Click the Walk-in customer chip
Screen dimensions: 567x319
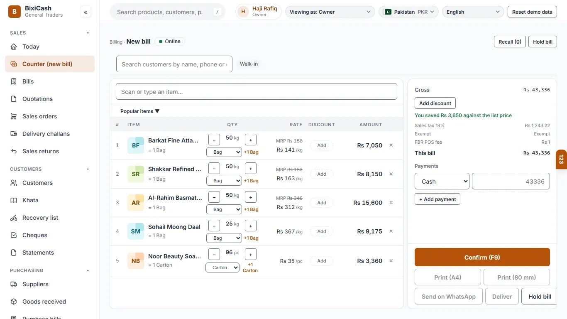(249, 64)
